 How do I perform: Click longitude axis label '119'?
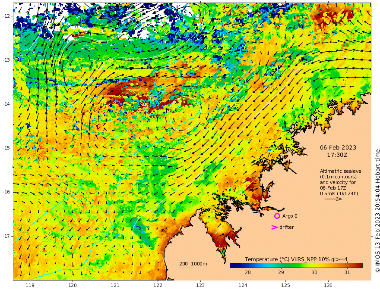coord(30,286)
